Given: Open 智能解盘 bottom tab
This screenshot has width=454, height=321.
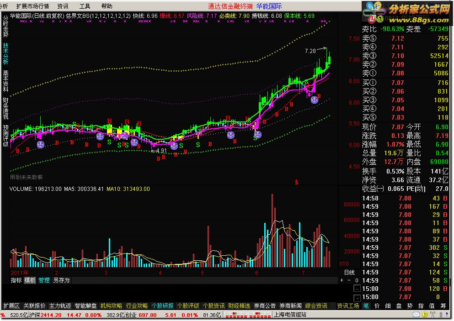Looking at the screenshot, I should pos(85,306).
